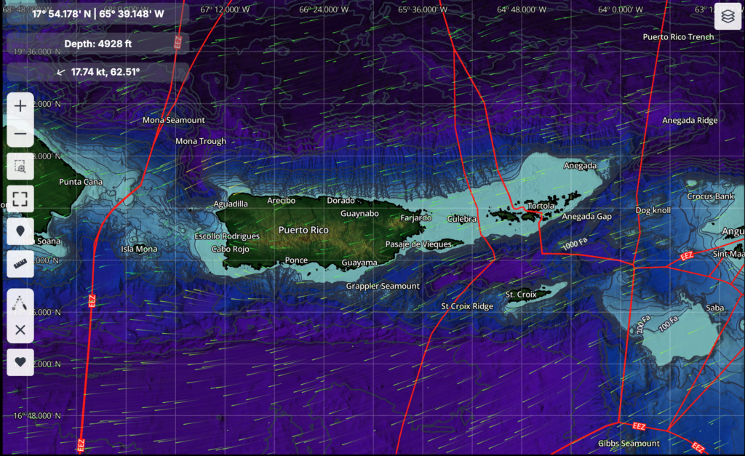This screenshot has height=456, width=745.
Task: Zoom in with the plus button
Action: click(x=20, y=105)
